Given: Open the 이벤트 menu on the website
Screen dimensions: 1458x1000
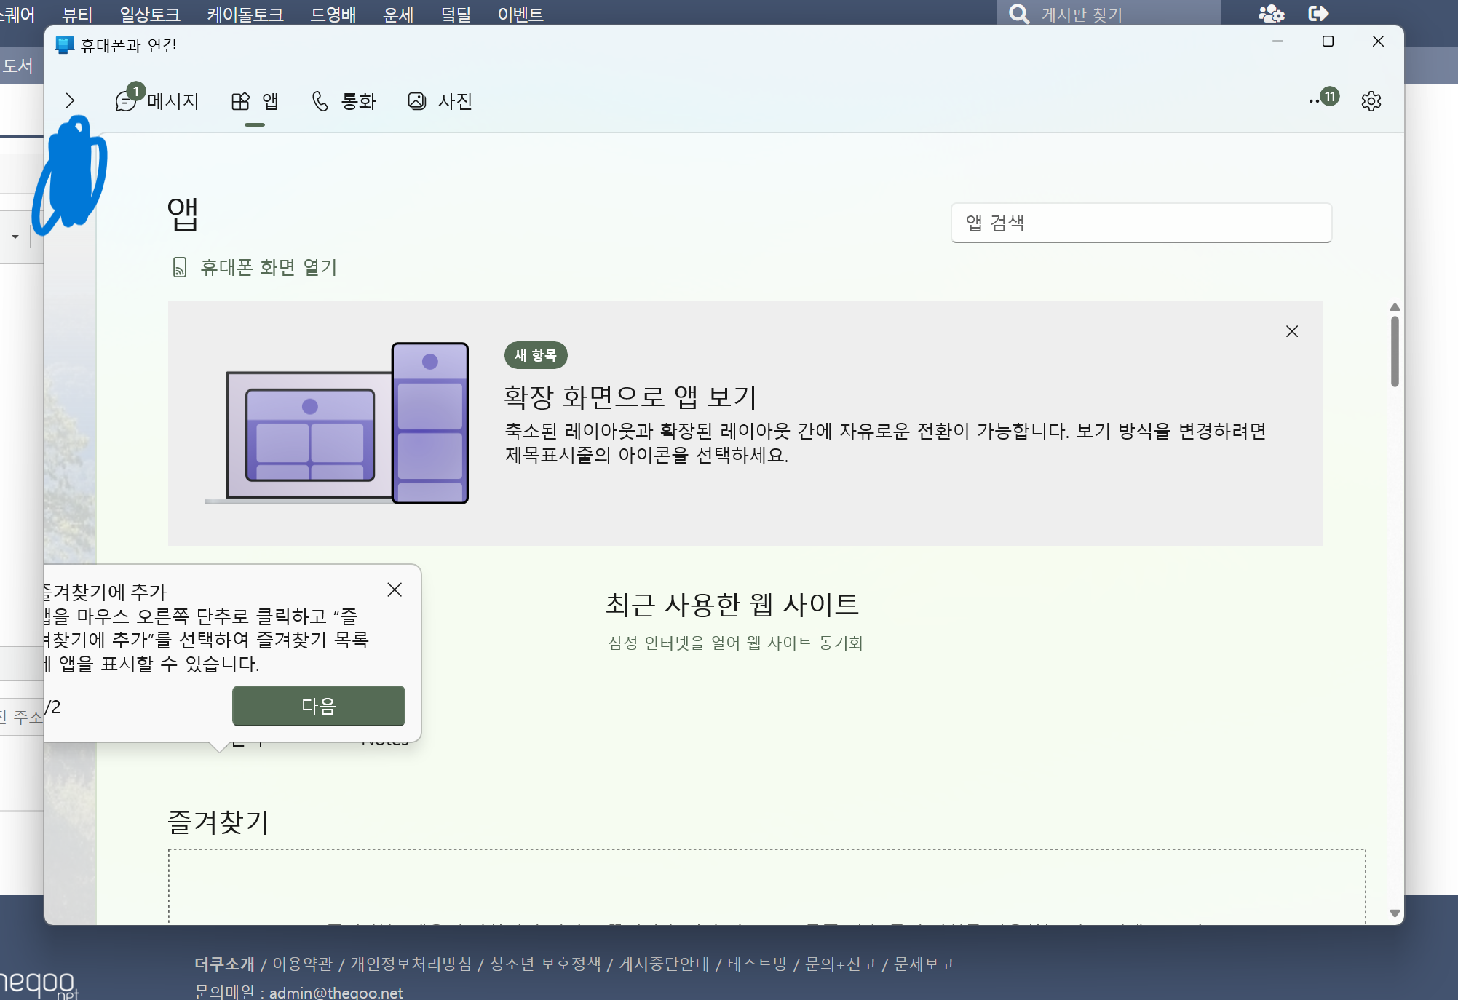Looking at the screenshot, I should click(520, 14).
